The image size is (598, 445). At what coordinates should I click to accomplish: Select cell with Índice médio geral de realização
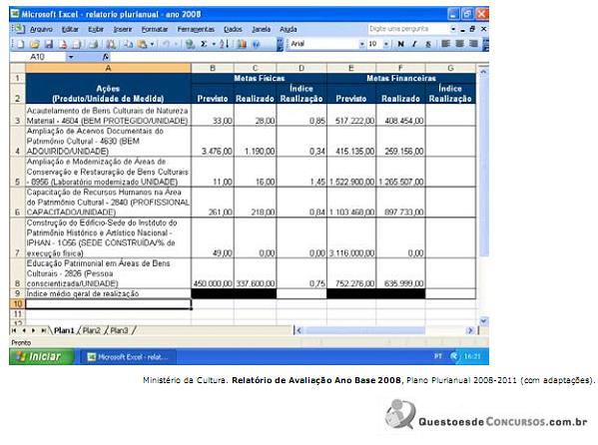108,293
